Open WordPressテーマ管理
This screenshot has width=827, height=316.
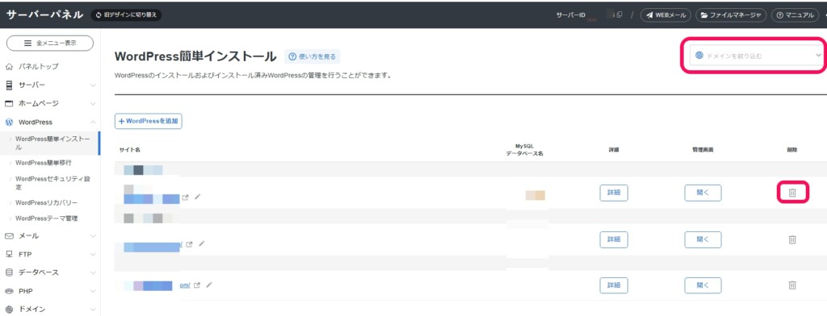pyautogui.click(x=47, y=218)
